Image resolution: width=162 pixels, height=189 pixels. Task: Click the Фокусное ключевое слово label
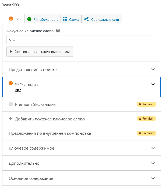tap(30, 31)
